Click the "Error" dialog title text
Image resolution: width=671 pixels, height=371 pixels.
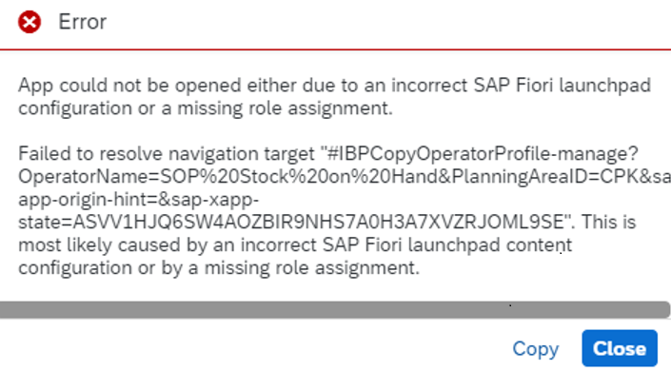[x=82, y=22]
